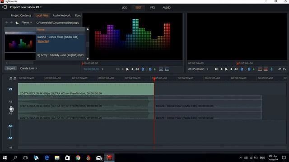Click the Import button
This screenshot has height=162, width=289.
tap(10, 68)
